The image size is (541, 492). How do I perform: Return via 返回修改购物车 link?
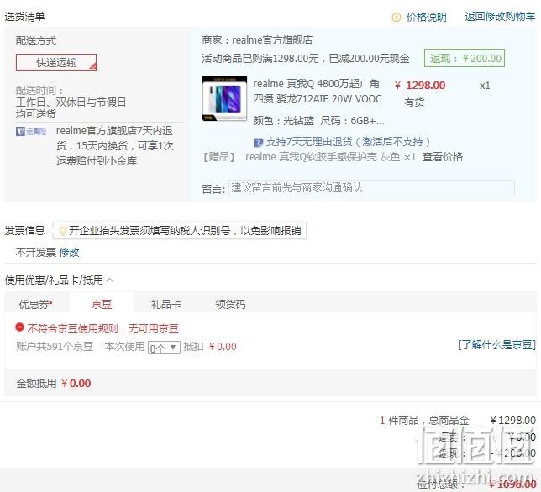500,17
